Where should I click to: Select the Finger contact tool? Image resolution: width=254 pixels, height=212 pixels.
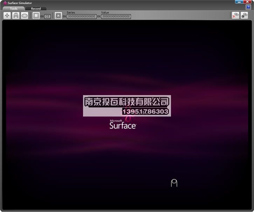16,15
